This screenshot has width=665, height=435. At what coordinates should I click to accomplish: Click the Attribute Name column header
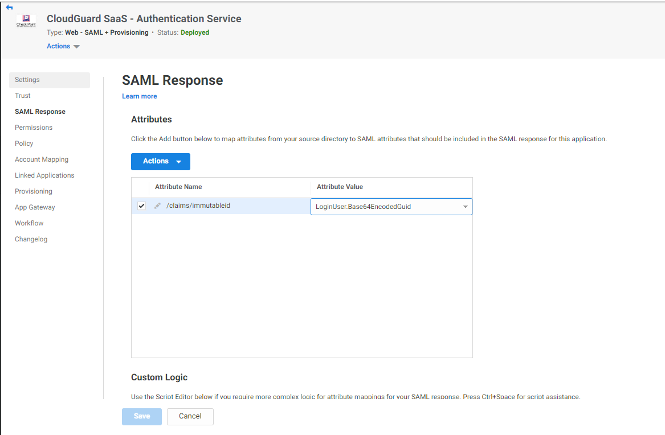pos(178,187)
